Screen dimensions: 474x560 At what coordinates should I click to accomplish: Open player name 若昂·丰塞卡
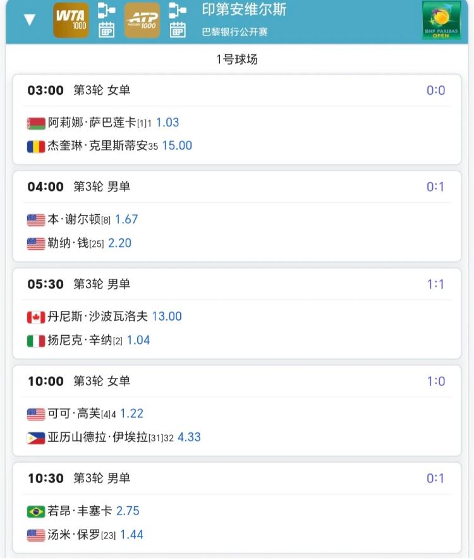pyautogui.click(x=80, y=511)
